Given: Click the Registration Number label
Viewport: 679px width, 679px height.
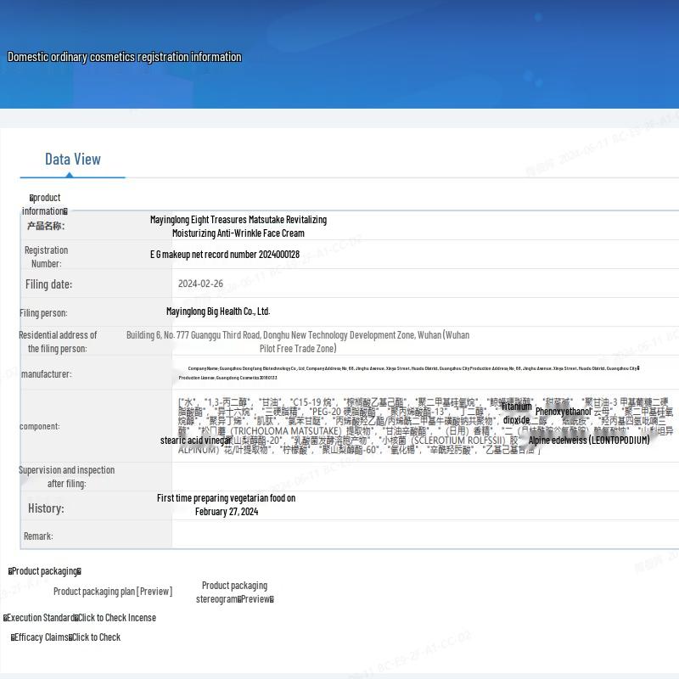Looking at the screenshot, I should point(46,257).
